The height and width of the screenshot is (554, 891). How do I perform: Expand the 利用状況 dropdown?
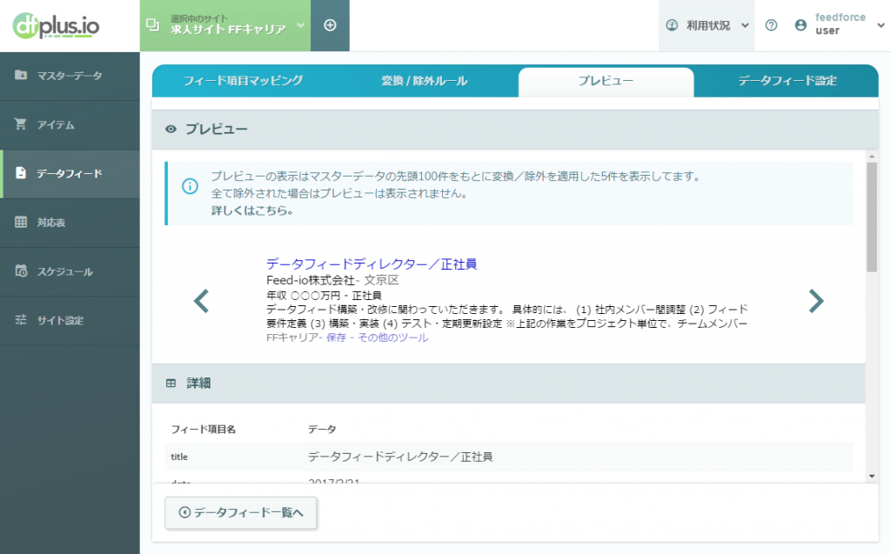[x=707, y=25]
